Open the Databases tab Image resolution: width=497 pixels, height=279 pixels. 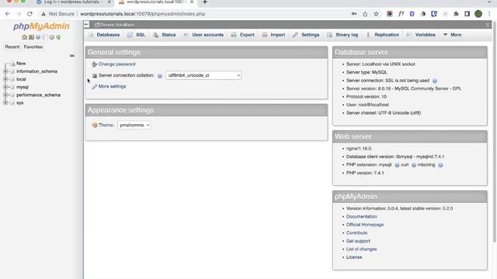click(x=104, y=35)
